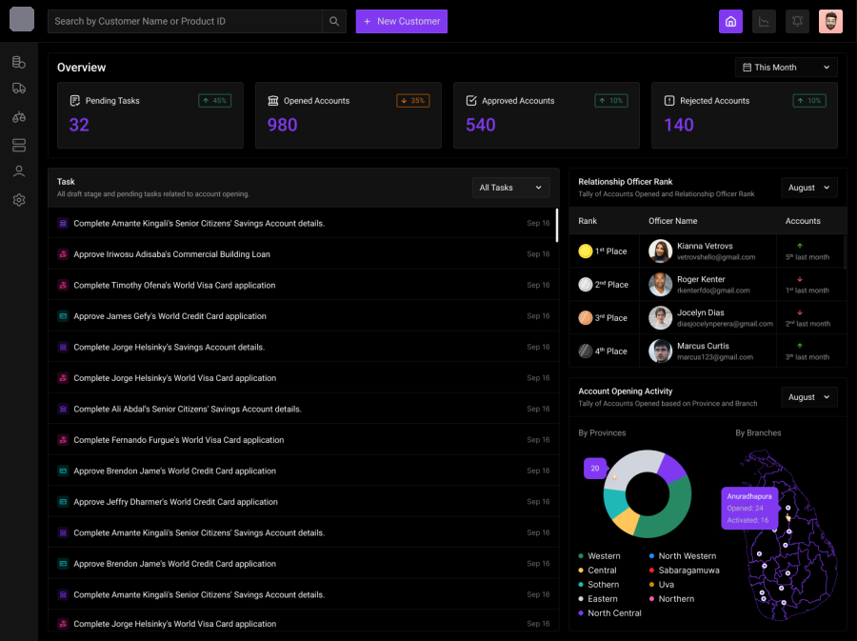Click the 4th Place medal icon
Image resolution: width=857 pixels, height=641 pixels.
(x=586, y=351)
